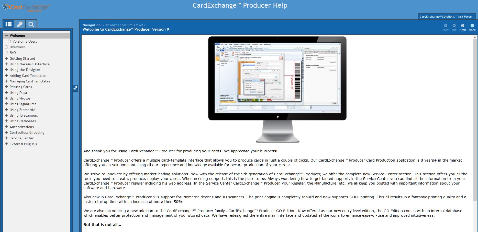Open the Overview topic

(17, 47)
